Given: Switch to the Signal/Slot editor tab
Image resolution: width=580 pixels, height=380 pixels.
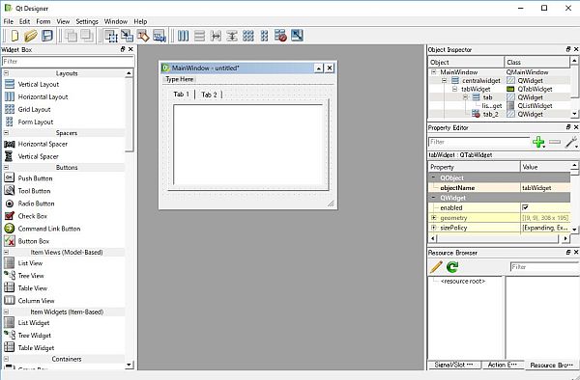Looking at the screenshot, I should click(x=454, y=365).
